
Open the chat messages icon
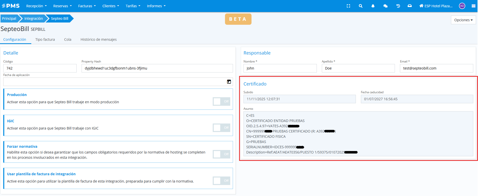[x=385, y=6]
